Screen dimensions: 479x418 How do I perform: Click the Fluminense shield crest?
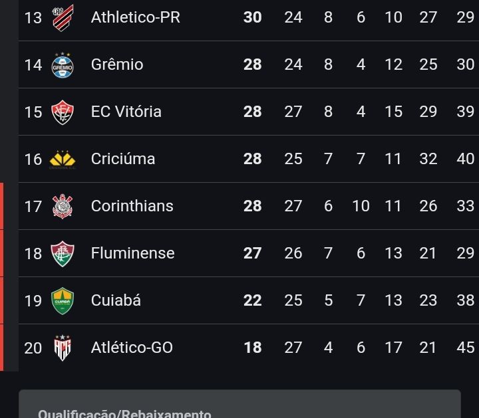[x=63, y=253]
